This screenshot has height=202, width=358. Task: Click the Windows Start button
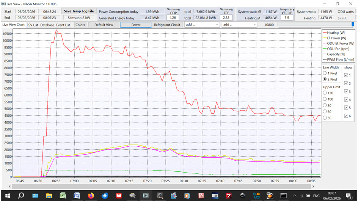(7, 196)
